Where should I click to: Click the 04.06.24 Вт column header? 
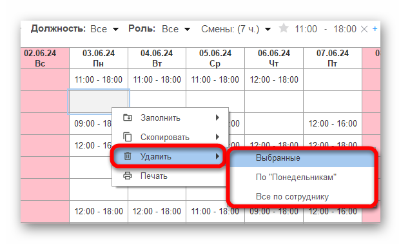point(157,58)
